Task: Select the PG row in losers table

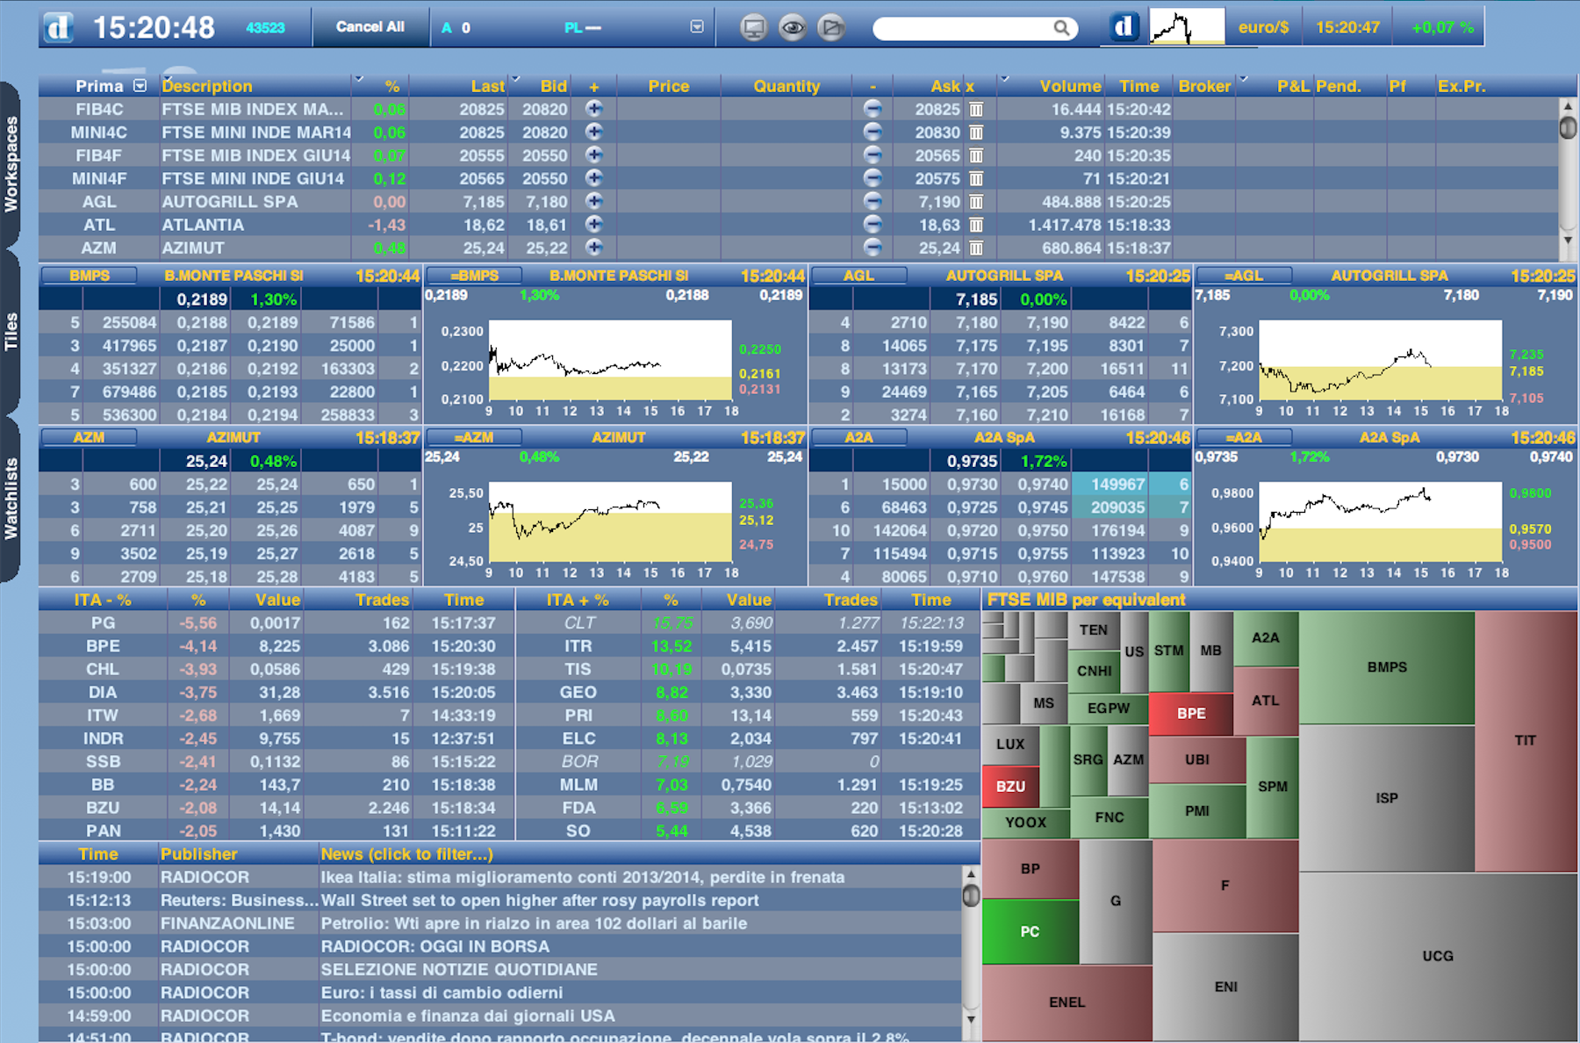Action: tap(276, 622)
